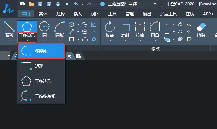The image size is (217, 129).
Task: Click the explode bomb icon
Action: click(x=180, y=39)
